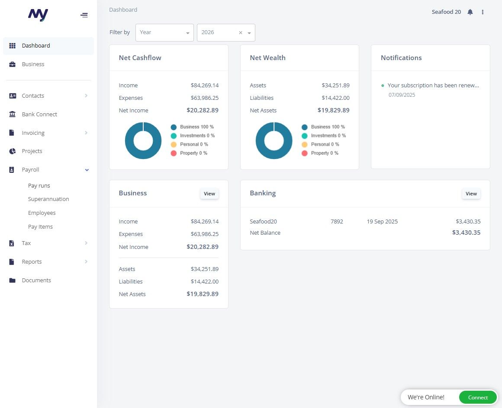This screenshot has height=408, width=502.
Task: Go to Superannuation menu item
Action: click(x=48, y=199)
